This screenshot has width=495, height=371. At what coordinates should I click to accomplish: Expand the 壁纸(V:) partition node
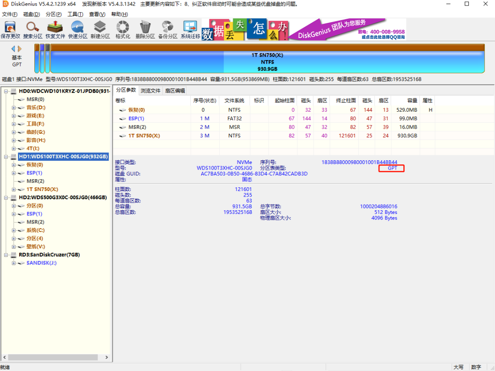click(x=14, y=247)
